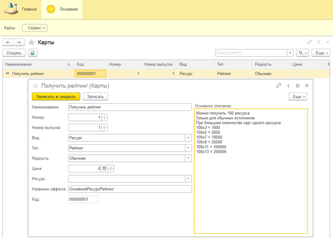
Task: Open the dialog's Еще menu
Action: click(x=298, y=96)
